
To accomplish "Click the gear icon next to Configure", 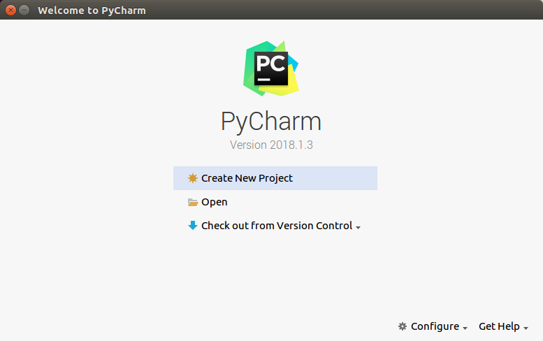I will coord(402,326).
